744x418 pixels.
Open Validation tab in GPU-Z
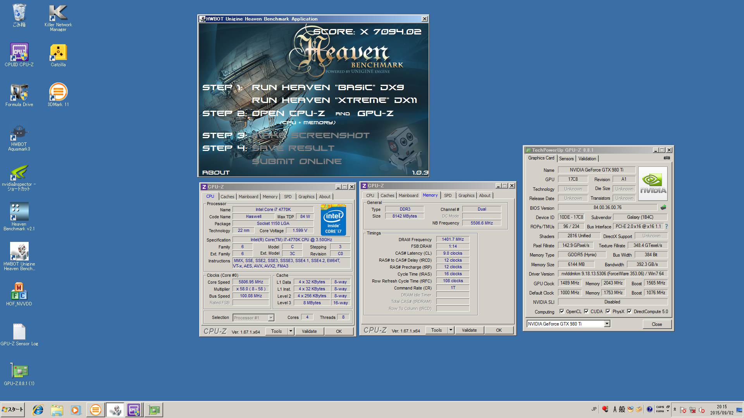tap(587, 159)
